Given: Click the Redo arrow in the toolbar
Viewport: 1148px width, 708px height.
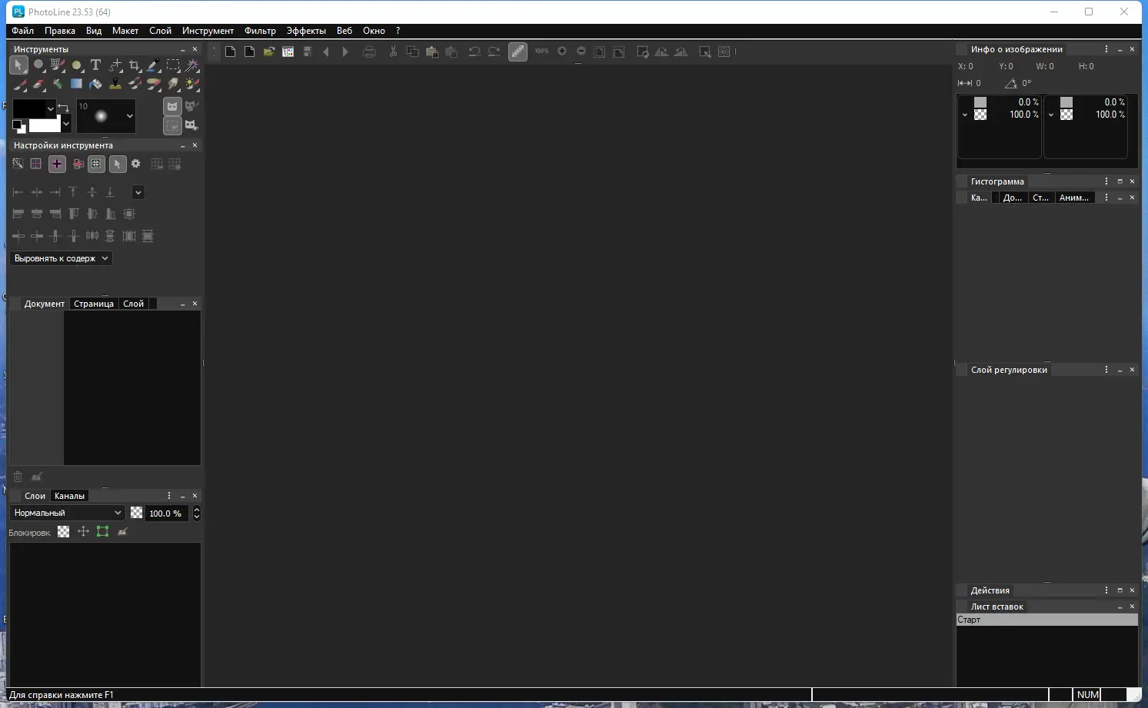Looking at the screenshot, I should [x=494, y=52].
